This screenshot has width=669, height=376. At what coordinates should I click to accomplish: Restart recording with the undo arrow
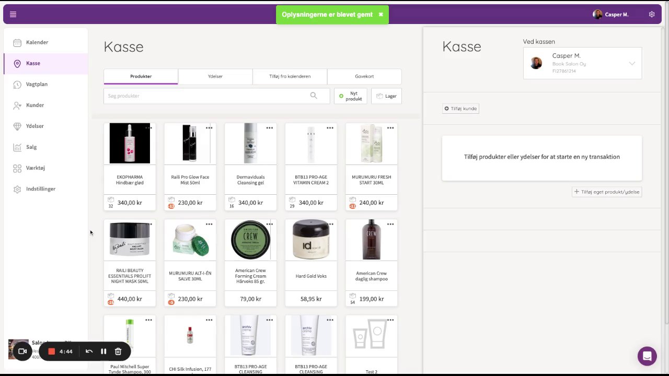tap(89, 351)
